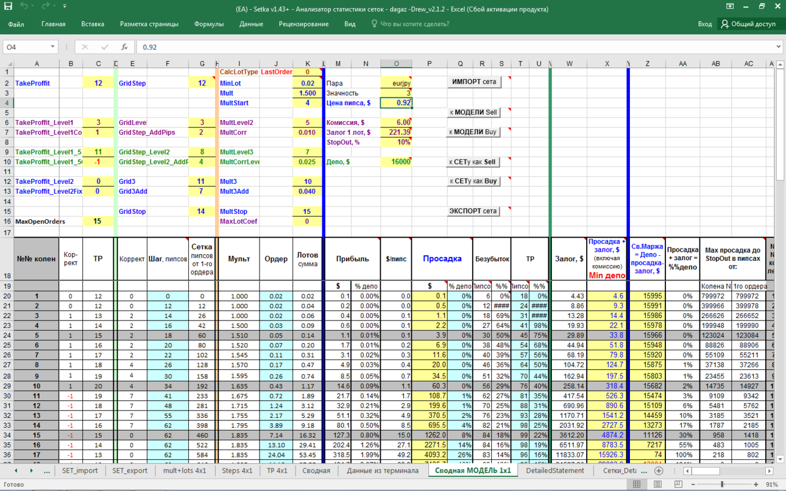Open mult+lots 4x1 sheet tab
Image resolution: width=786 pixels, height=491 pixels.
(x=185, y=471)
